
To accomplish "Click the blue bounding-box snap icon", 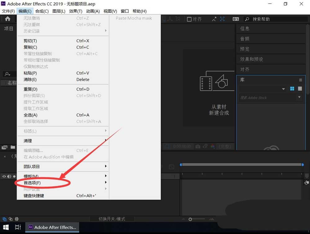I will (x=222, y=19).
